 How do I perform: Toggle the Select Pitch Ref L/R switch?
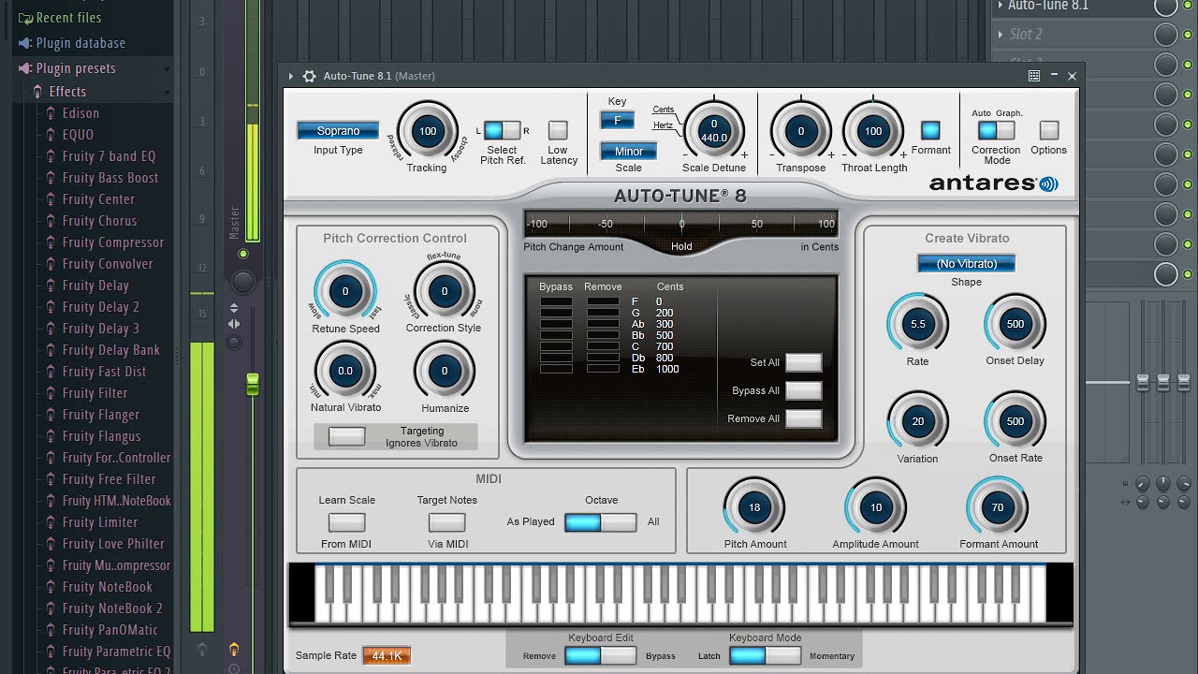(x=503, y=130)
